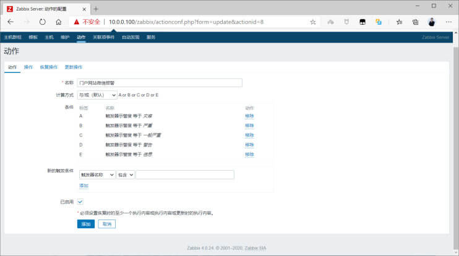This screenshot has height=256, width=459.
Task: Open the 计算方式 calculation dropdown
Action: [x=97, y=95]
